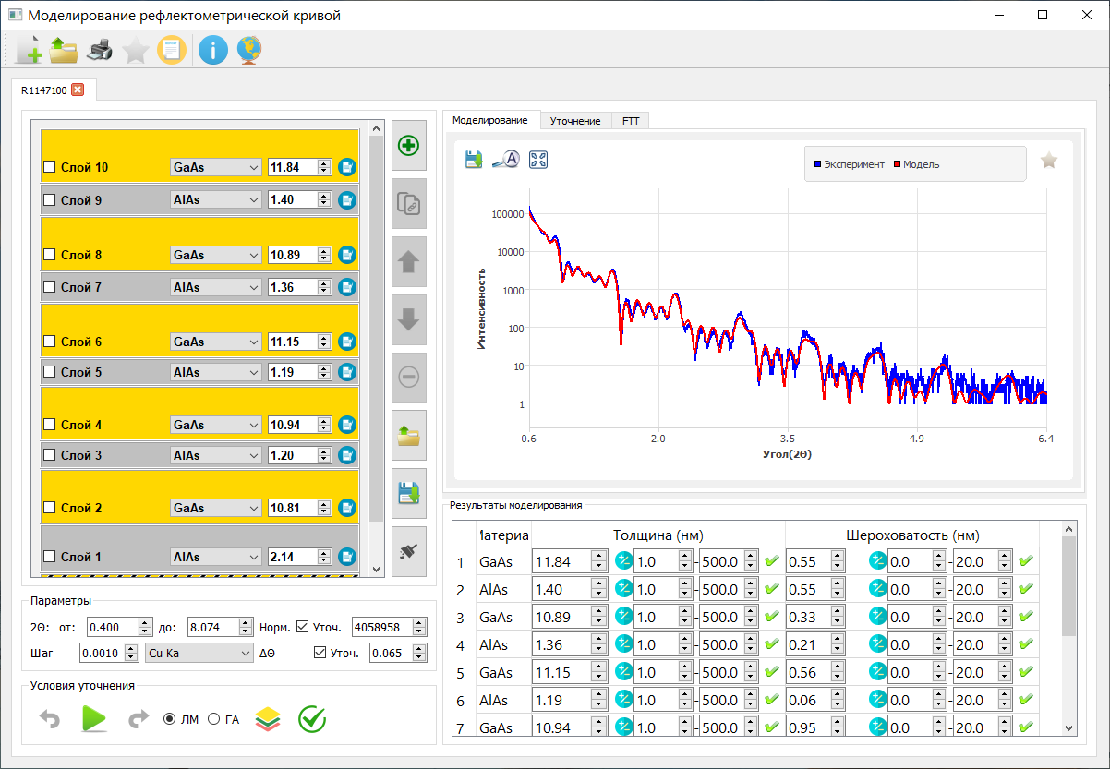Toggle the Уточ. checkbox next to Норм.

(x=303, y=627)
